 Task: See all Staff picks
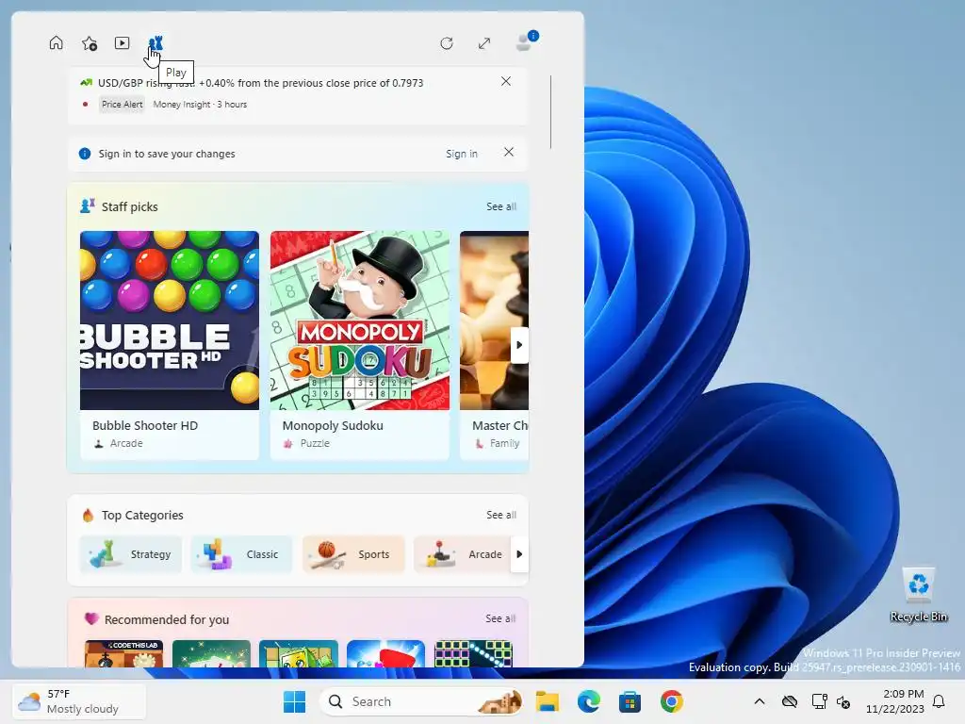501,206
